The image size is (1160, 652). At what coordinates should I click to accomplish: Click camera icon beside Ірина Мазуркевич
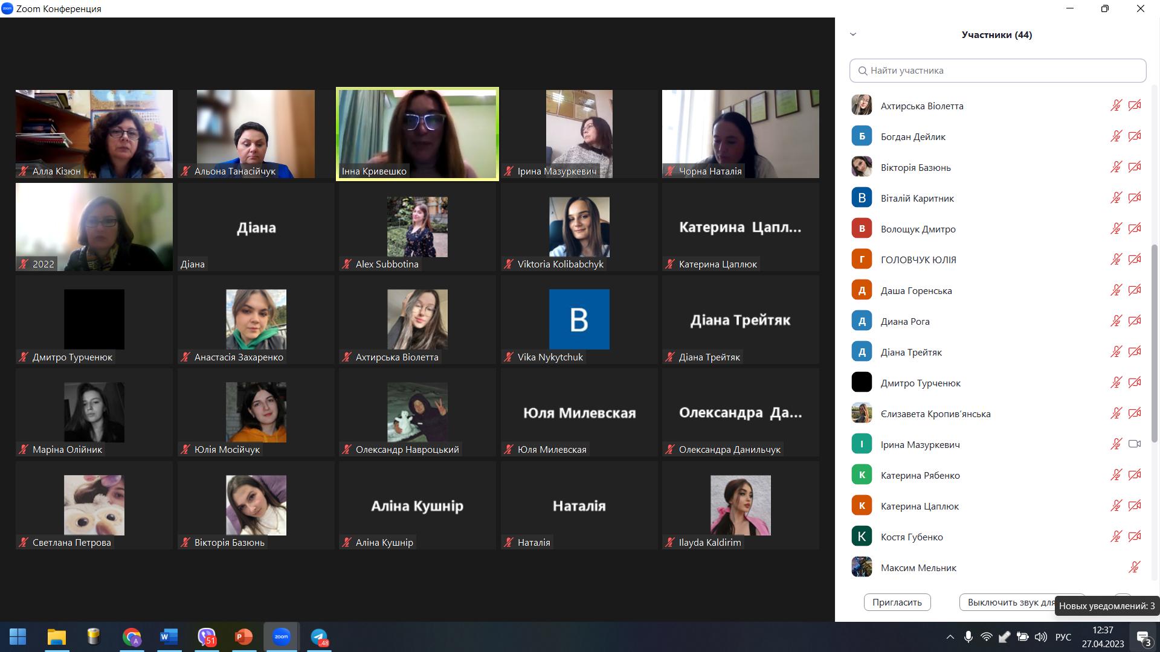1135,444
